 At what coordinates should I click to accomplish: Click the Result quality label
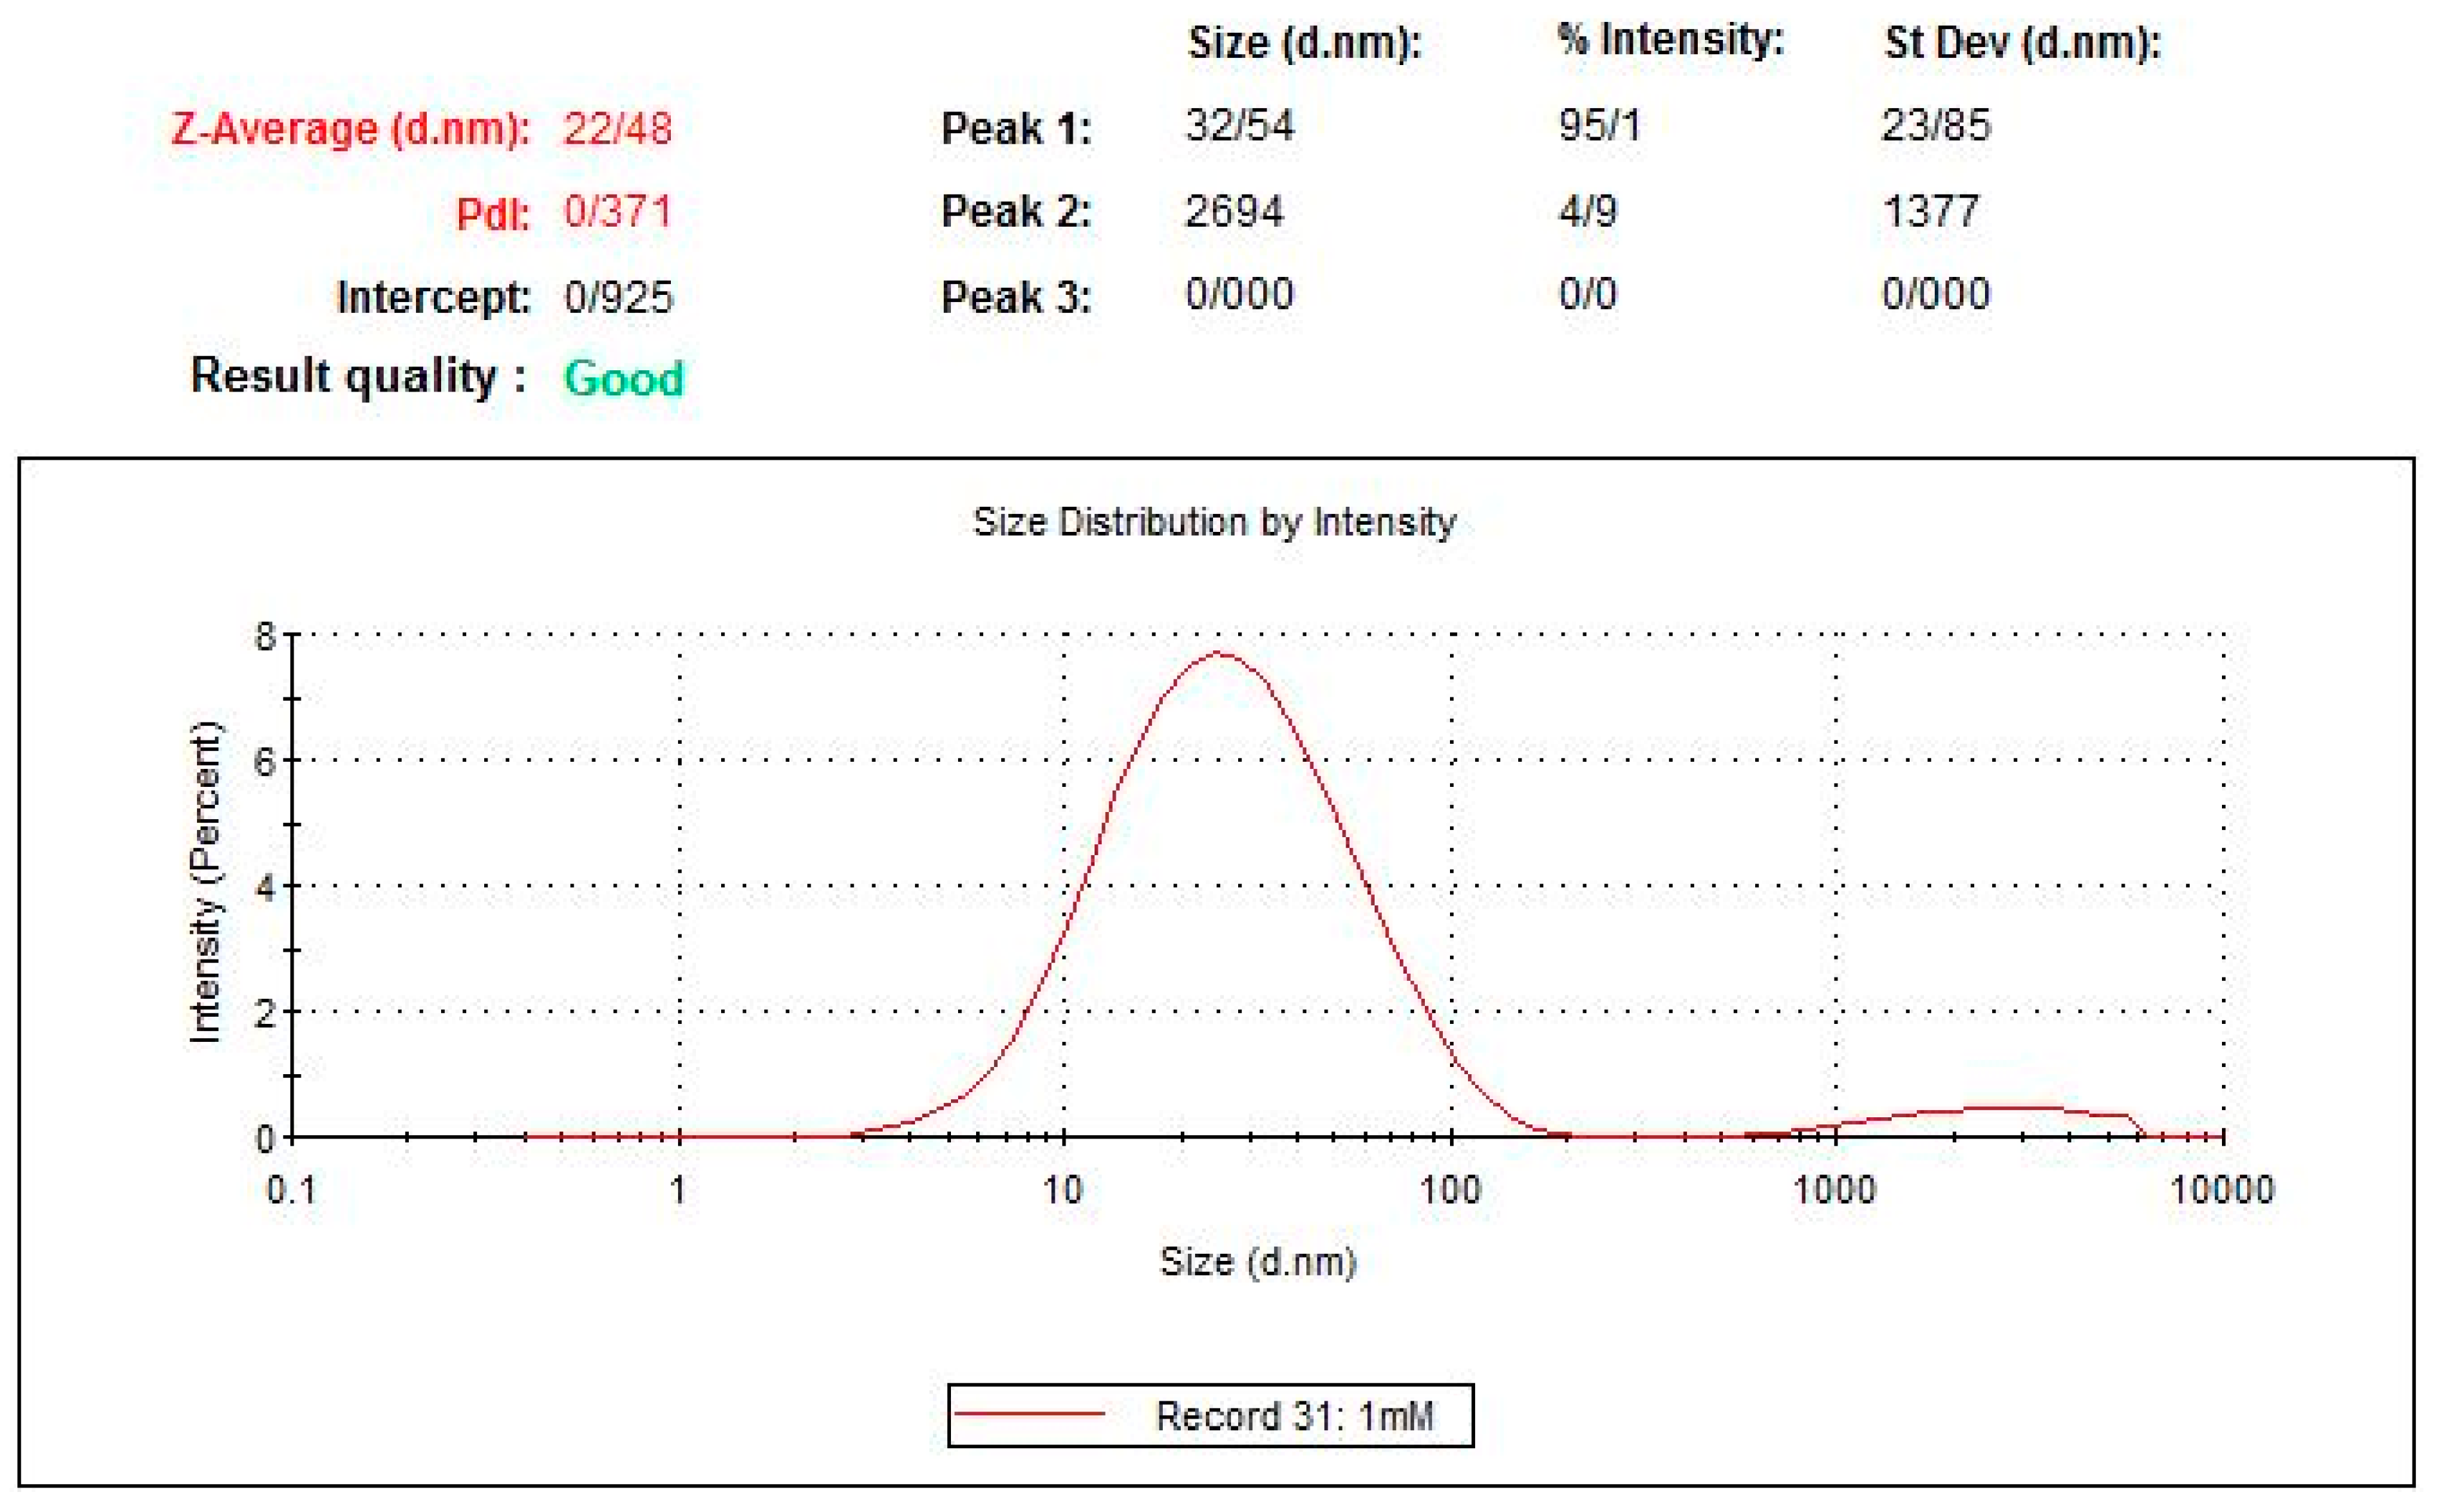(x=358, y=378)
